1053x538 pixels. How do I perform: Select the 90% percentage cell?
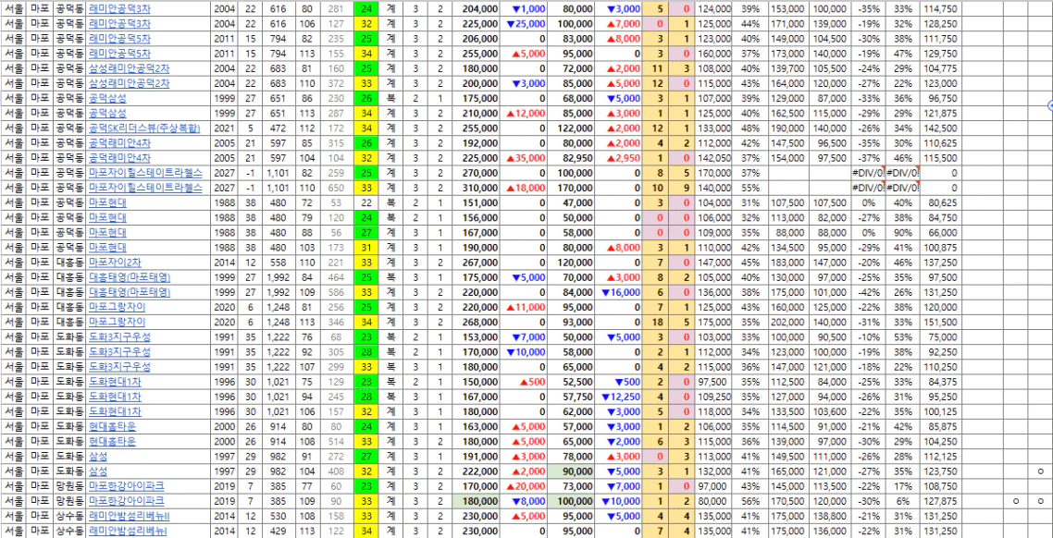902,231
